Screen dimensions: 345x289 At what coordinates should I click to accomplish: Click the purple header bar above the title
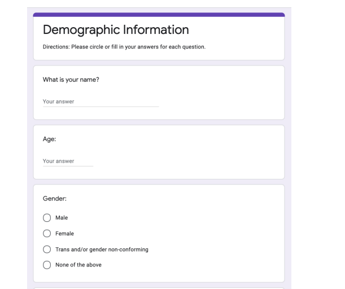click(x=159, y=15)
